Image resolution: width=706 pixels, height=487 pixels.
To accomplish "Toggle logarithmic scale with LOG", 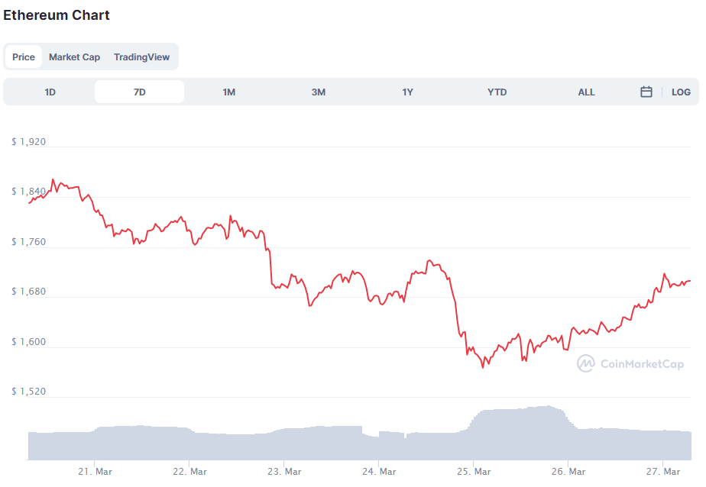I will pyautogui.click(x=680, y=92).
